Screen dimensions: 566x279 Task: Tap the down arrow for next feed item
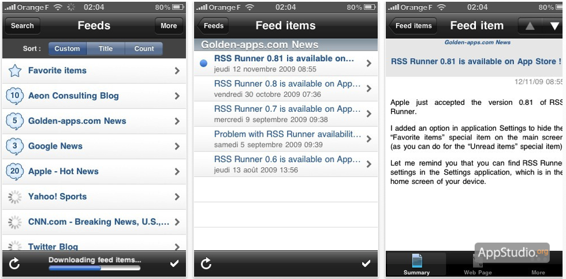[x=554, y=26]
